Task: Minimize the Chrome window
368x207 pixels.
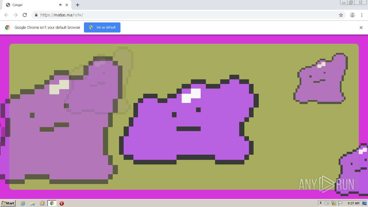Action: tap(344, 3)
